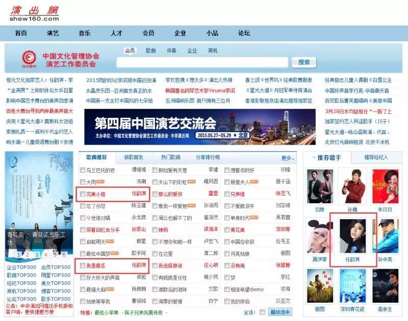
Task: Toggle the 全选 select-all checkbox
Action: point(262,312)
